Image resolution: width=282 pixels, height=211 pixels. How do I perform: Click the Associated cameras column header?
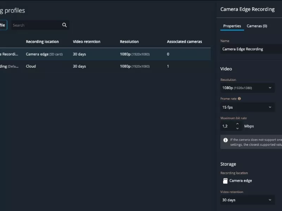184,41
